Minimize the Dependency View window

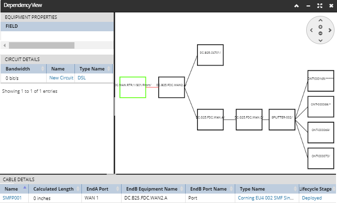click(x=308, y=6)
